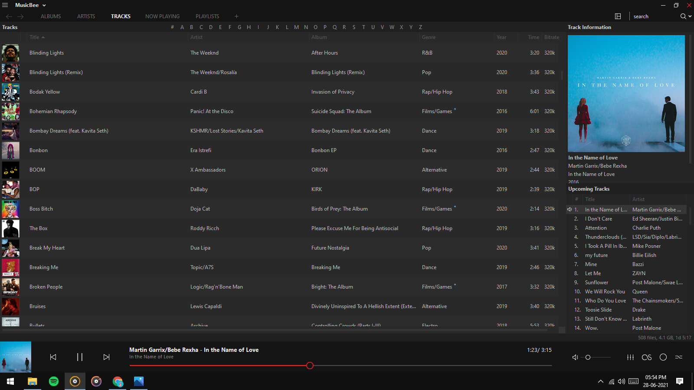Open the Now Playing tab

click(x=162, y=16)
